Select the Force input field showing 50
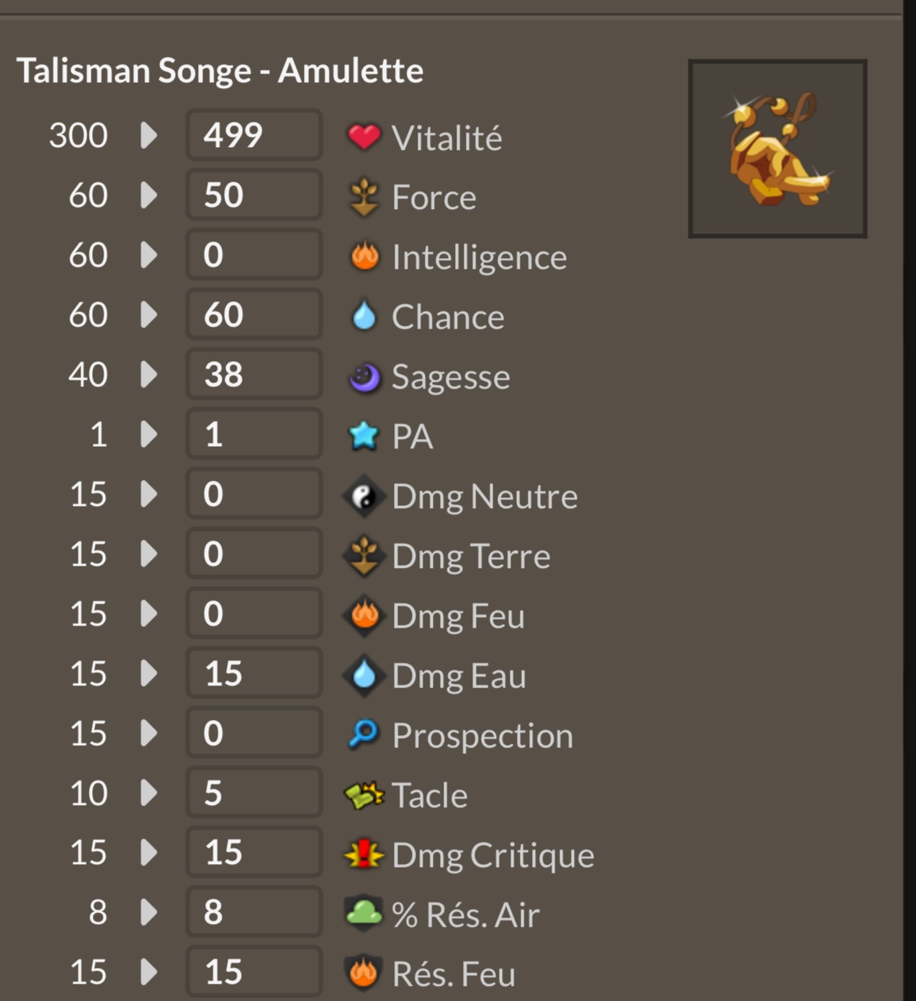This screenshot has height=1001, width=916. (x=254, y=195)
